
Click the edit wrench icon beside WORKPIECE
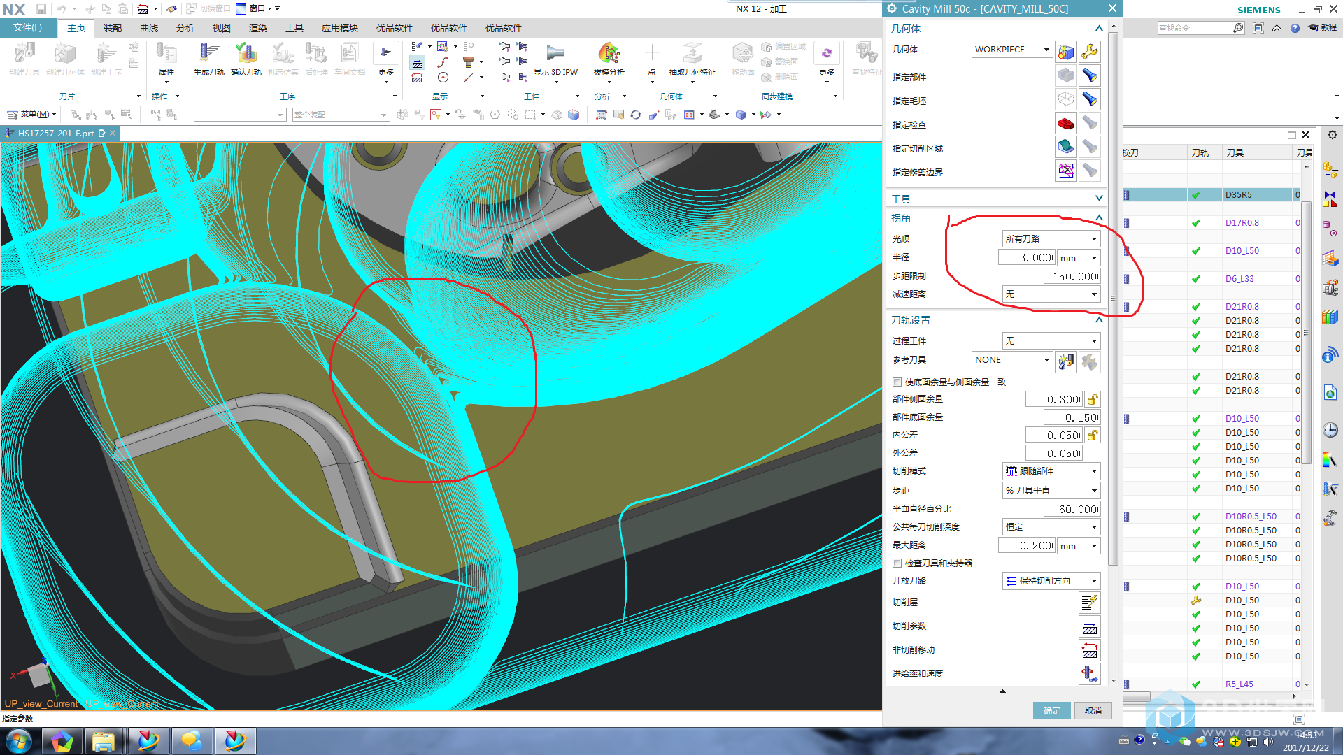(x=1089, y=51)
